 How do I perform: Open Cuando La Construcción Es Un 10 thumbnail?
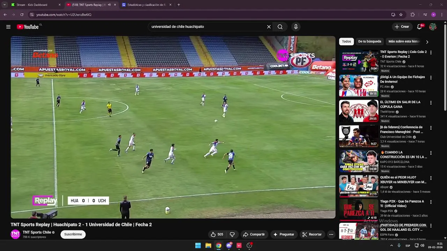(359, 161)
